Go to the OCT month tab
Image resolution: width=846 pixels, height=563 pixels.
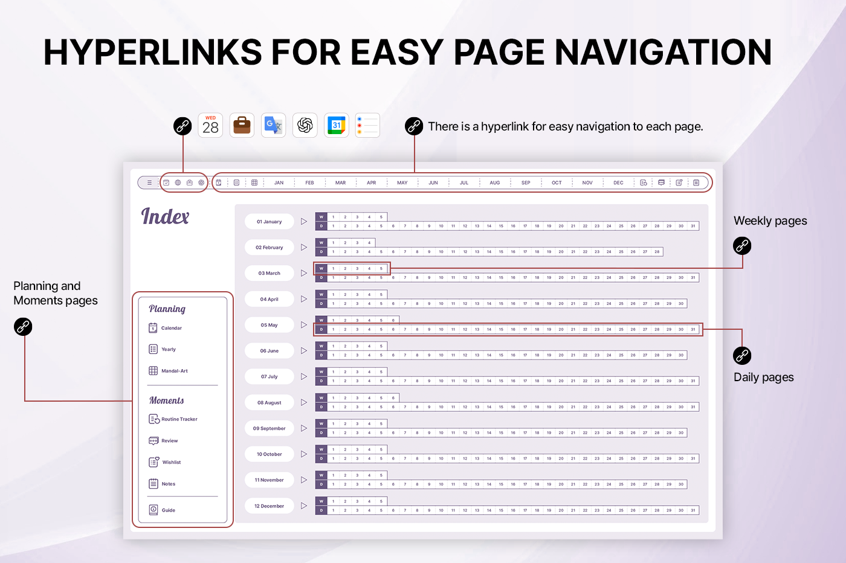557,182
